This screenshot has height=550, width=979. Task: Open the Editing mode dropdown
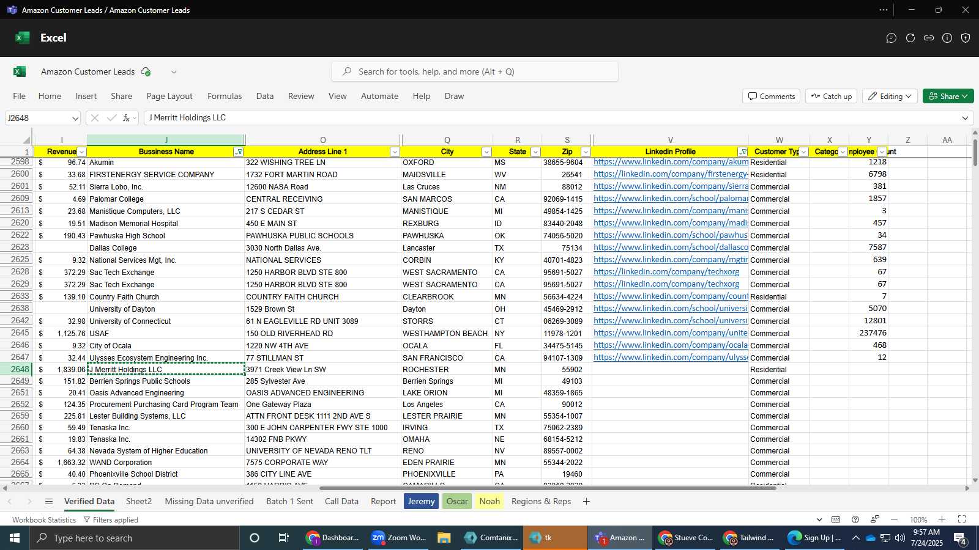click(x=890, y=96)
